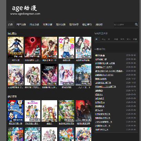Click the www.agedongman.com URL text
The image size is (141, 141).
point(25,14)
